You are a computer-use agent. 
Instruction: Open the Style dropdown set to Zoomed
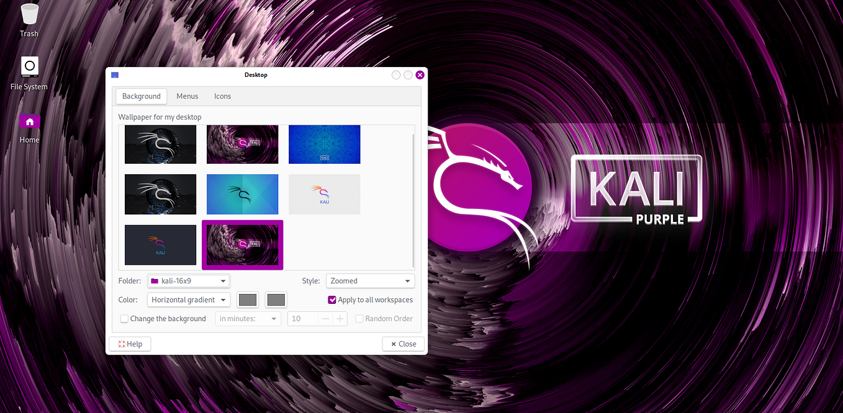(x=370, y=281)
